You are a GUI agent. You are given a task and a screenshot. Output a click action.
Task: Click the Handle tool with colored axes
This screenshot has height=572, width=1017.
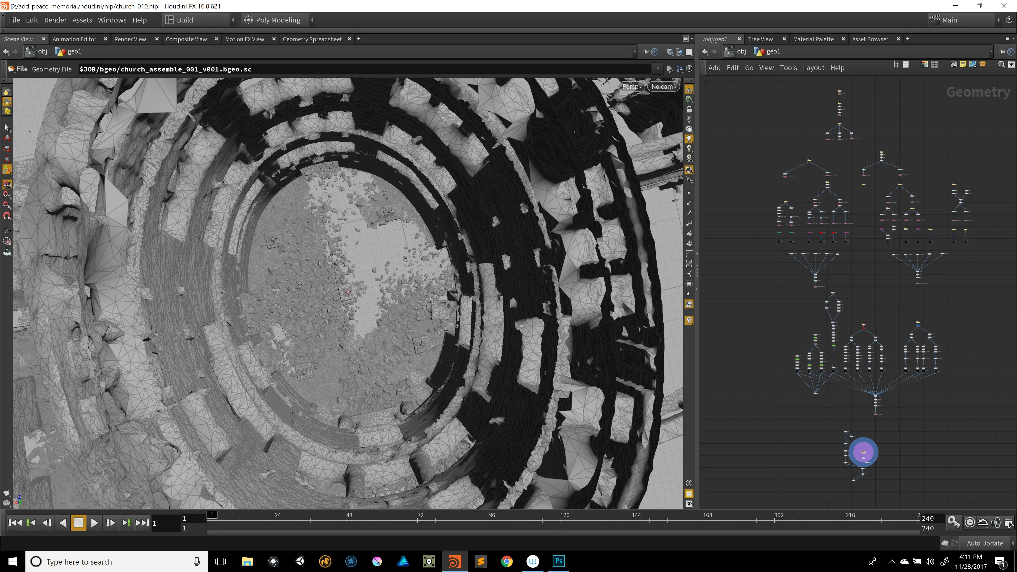[x=7, y=169]
